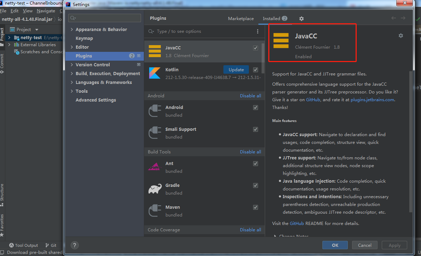The width and height of the screenshot is (421, 256).
Task: Toggle the JavaCC plugin checkbox
Action: pyautogui.click(x=256, y=48)
